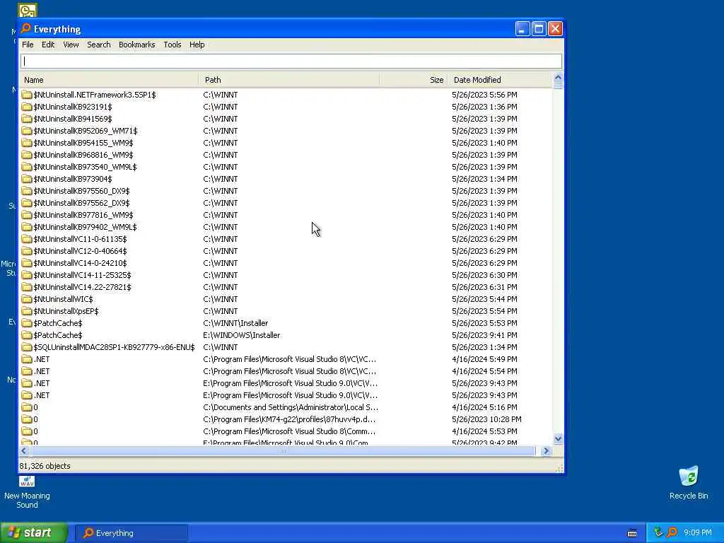724x543 pixels.
Task: Click Everything taskbar button
Action: tap(132, 533)
